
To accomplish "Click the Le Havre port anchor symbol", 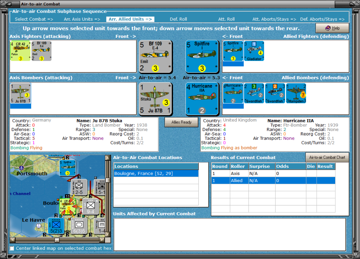I will point(39,226).
